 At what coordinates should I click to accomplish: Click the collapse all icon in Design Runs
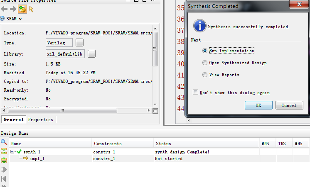point(4,151)
